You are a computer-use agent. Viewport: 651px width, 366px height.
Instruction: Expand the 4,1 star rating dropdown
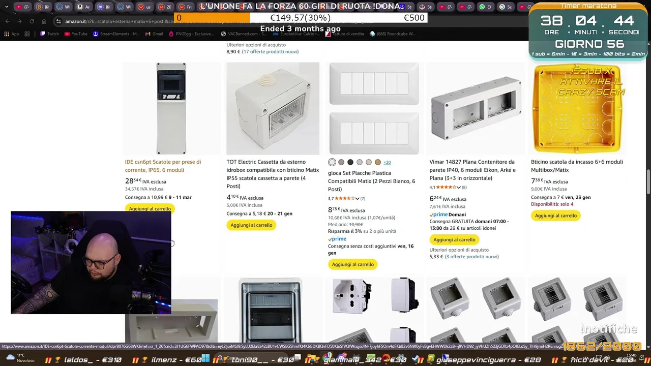[458, 188]
